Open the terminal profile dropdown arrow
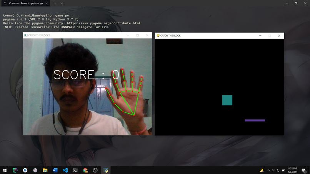Viewport: 310px width, 174px height. click(x=62, y=3)
